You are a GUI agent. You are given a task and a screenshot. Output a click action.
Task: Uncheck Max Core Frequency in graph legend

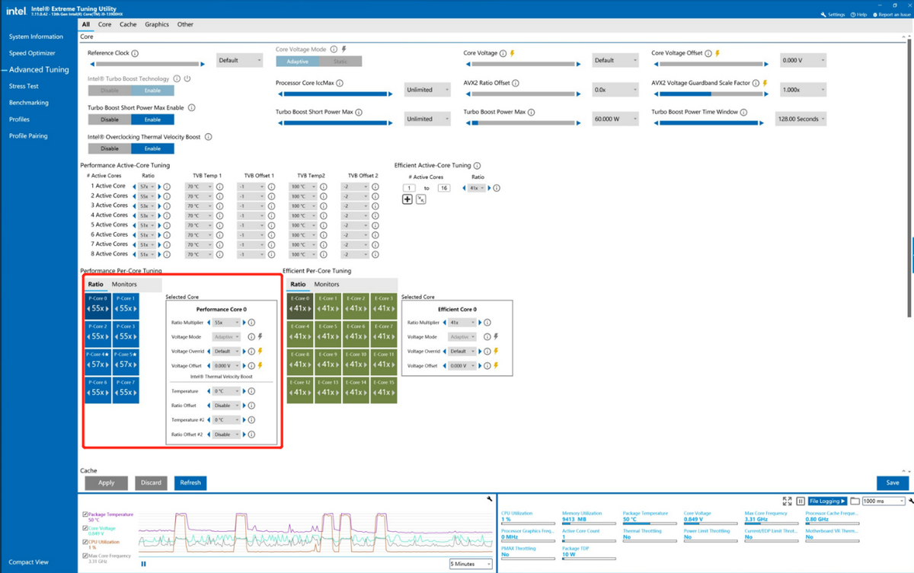point(85,556)
